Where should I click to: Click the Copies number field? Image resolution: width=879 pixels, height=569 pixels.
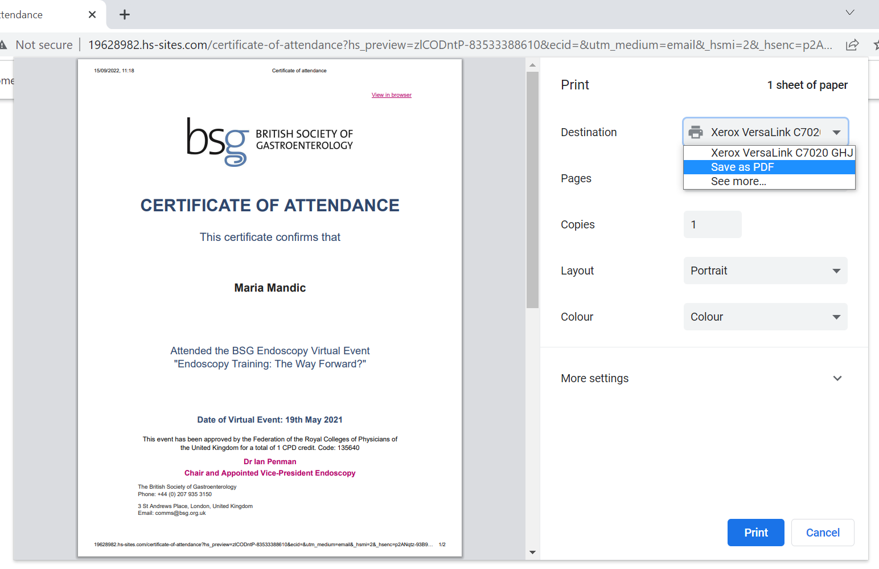click(712, 224)
